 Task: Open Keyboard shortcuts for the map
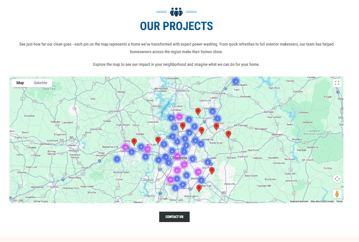(x=299, y=202)
